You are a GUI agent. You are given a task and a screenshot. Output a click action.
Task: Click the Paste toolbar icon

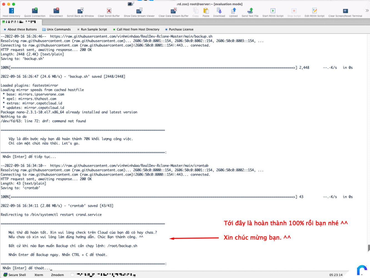coord(206,13)
